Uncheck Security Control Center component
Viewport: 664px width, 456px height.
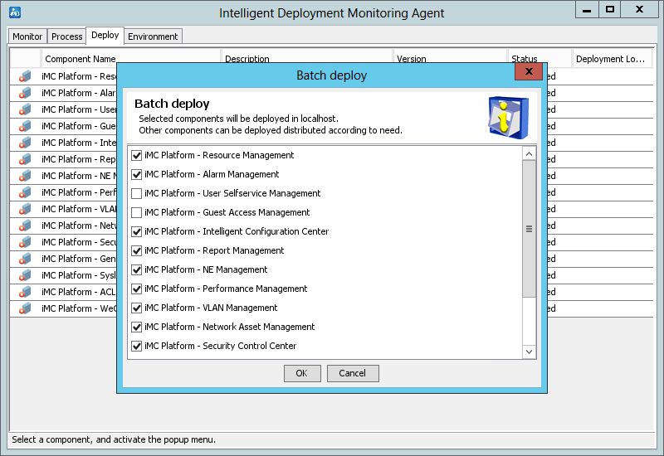(x=136, y=346)
